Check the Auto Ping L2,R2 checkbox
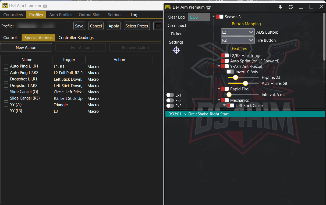Screen dimensions: 326x205 (x=6, y=73)
